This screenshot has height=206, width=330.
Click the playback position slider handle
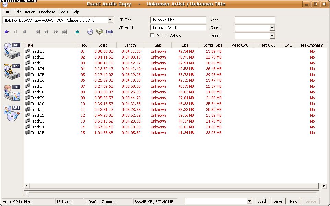28,193
